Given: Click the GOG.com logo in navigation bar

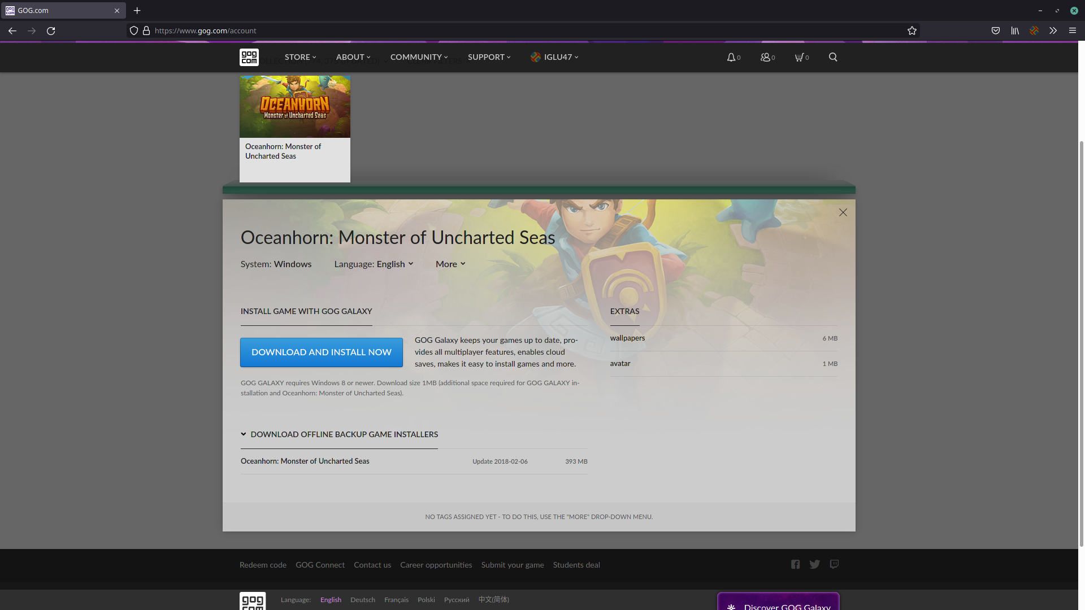Looking at the screenshot, I should [249, 57].
